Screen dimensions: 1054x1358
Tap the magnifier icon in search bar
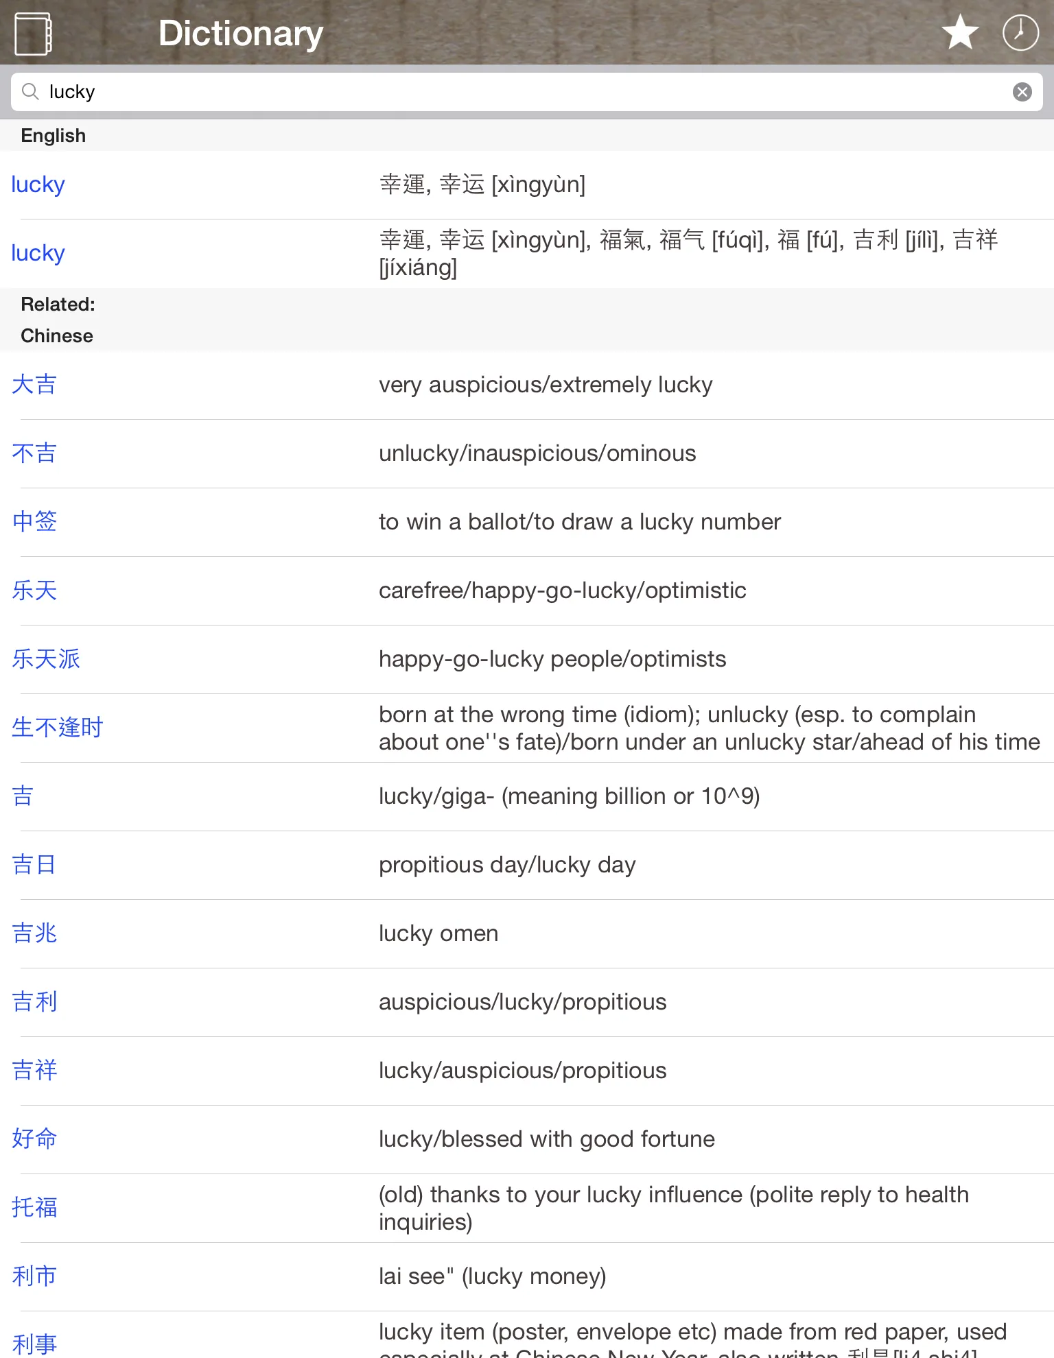pos(30,91)
